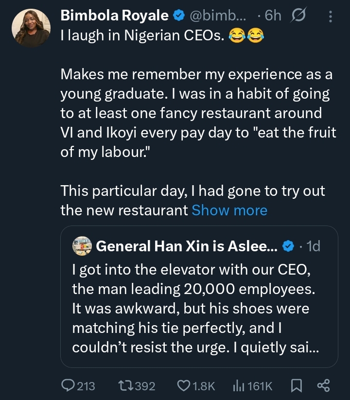Open three-dot more options menu

tap(331, 17)
